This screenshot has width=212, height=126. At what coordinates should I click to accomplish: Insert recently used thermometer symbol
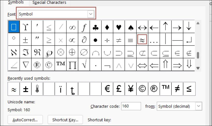pyautogui.click(x=37, y=89)
